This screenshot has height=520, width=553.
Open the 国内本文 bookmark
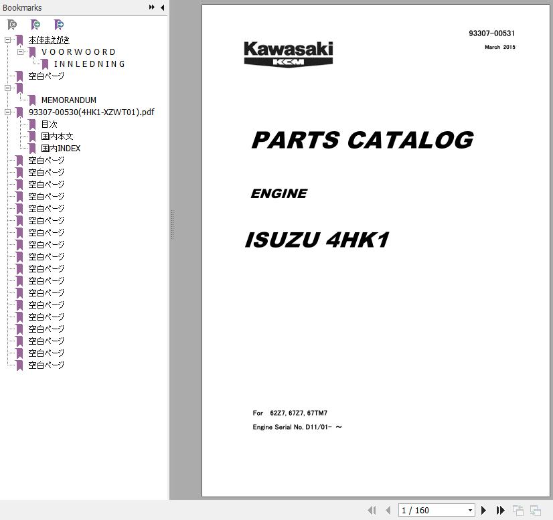(x=57, y=136)
